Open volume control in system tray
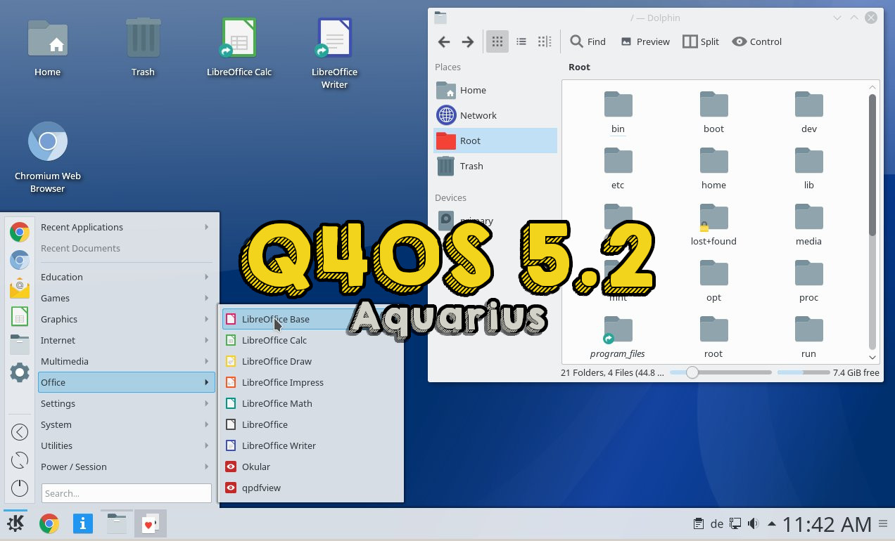This screenshot has width=895, height=541. [x=754, y=524]
